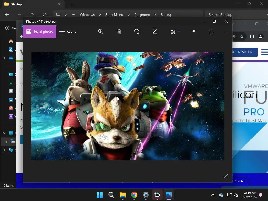This screenshot has width=268, height=201.
Task: Bookmark the page with star icon in browser
Action: pos(242,36)
